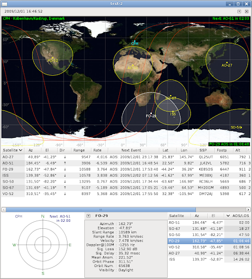Select VO-52 row with AOS 01:08:56
The image size is (252, 279).
[x=209, y=247]
